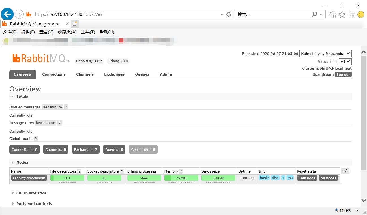The height and width of the screenshot is (215, 367).
Task: Open node rabbit@cklocalhost details
Action: click(x=29, y=178)
